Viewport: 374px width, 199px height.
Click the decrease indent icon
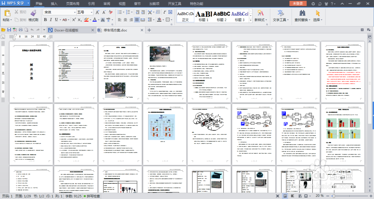138,12
